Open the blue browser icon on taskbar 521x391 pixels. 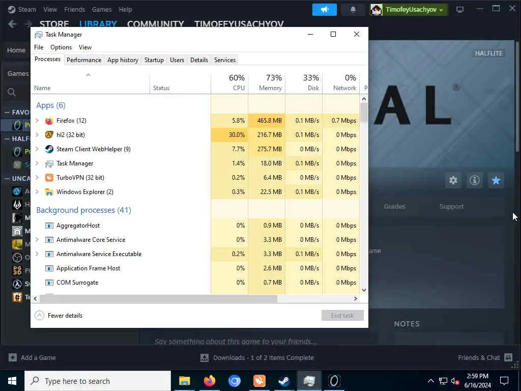pos(234,381)
